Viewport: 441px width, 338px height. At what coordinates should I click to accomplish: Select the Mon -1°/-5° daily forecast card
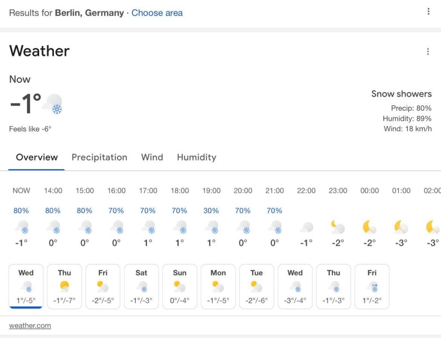218,286
